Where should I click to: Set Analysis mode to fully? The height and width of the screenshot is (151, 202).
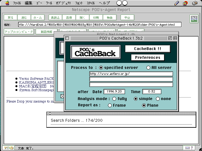114,99
